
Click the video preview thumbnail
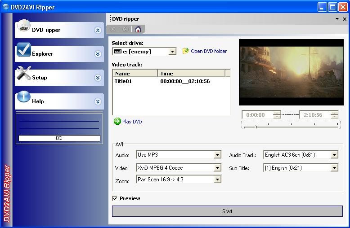pyautogui.click(x=291, y=72)
